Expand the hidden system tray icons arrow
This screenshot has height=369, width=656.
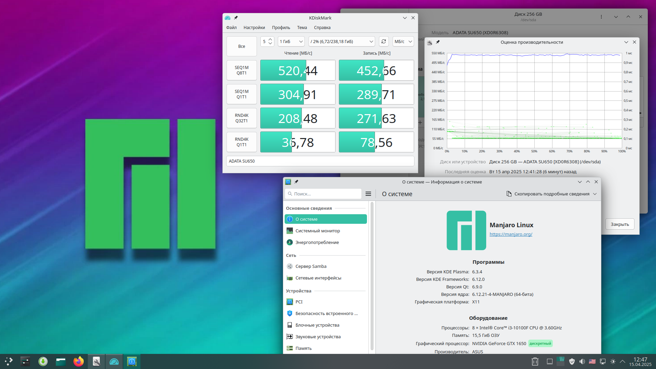click(623, 361)
